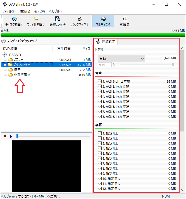186x199 pixels.
Task: Switch to 再編集 mode icon
Action: tap(125, 19)
